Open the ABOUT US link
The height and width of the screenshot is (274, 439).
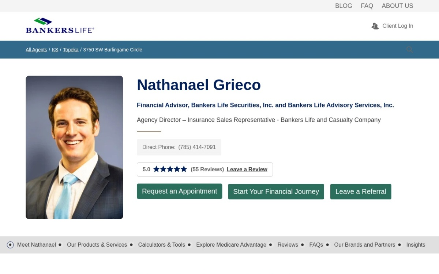(397, 6)
